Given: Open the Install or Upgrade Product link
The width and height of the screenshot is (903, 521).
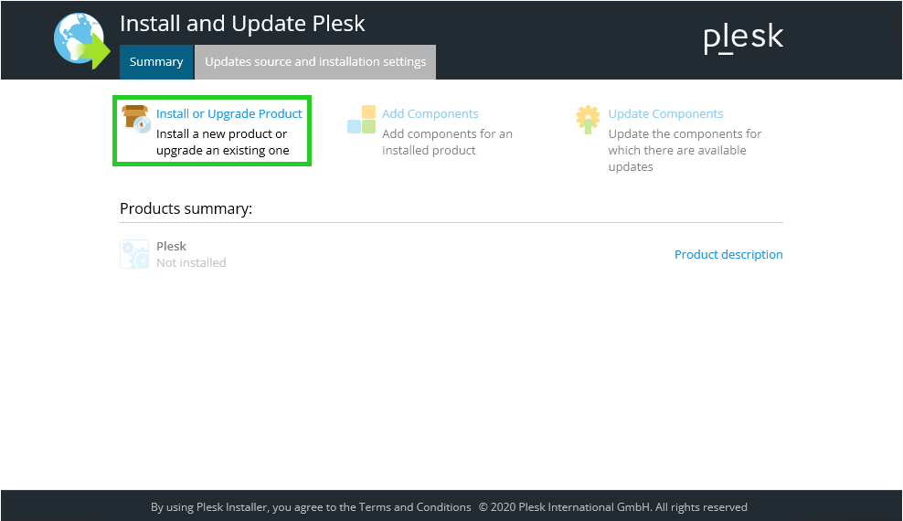Looking at the screenshot, I should [x=228, y=114].
